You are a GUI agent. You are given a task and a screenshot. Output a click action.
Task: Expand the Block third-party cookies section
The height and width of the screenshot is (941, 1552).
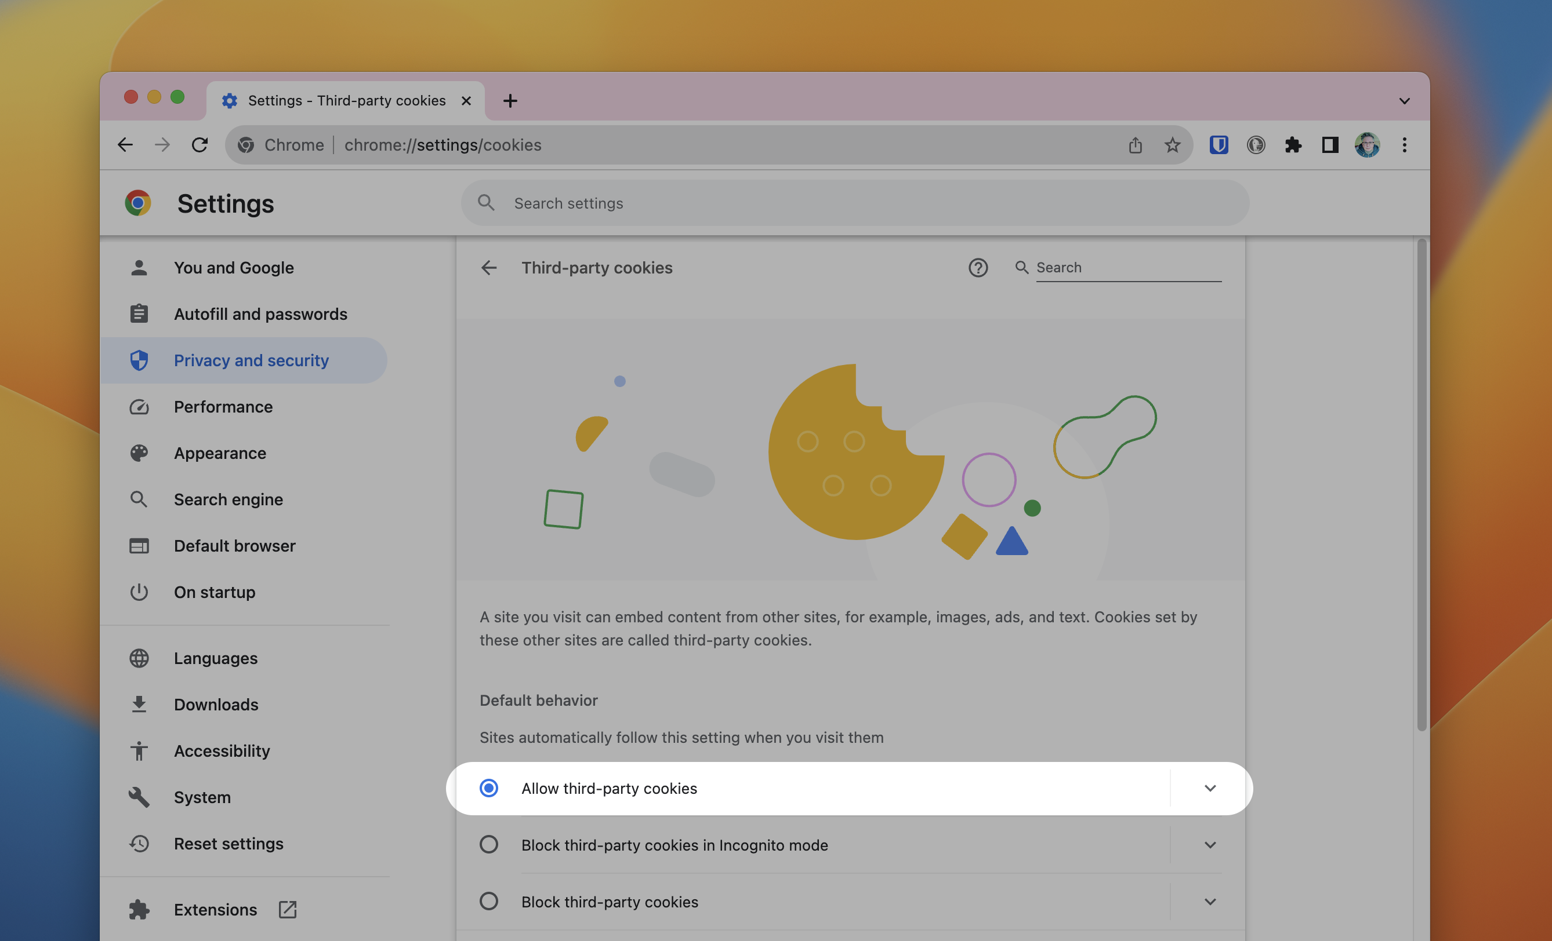pos(1210,902)
